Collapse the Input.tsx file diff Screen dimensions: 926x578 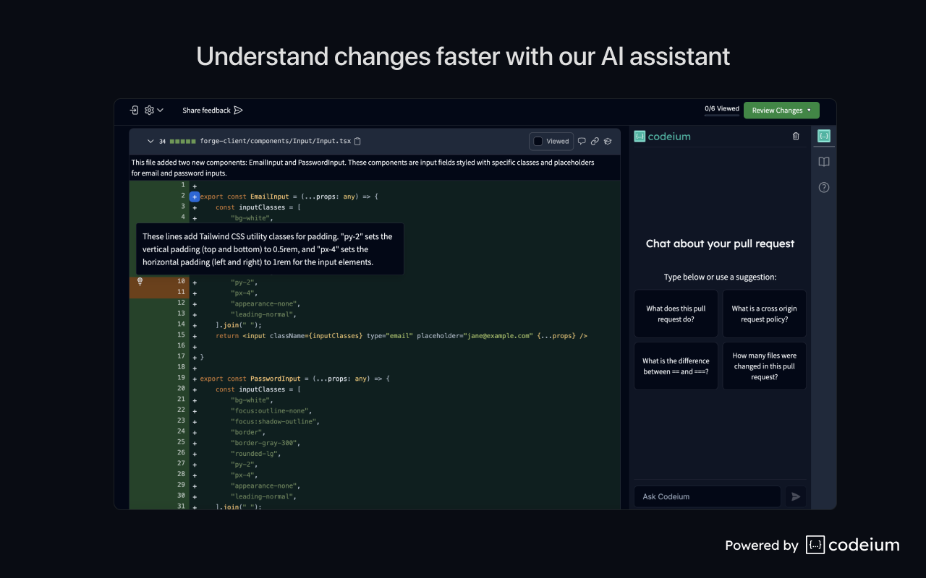(x=150, y=141)
